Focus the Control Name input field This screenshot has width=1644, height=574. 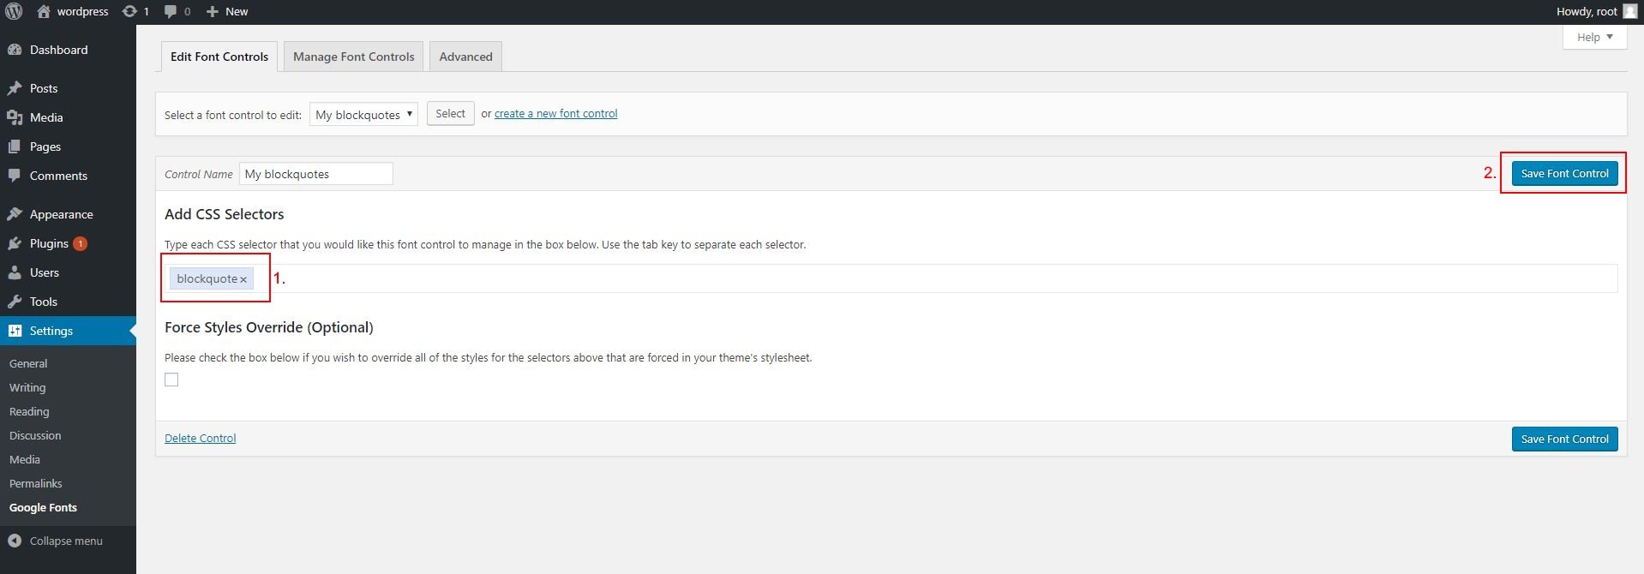point(315,174)
